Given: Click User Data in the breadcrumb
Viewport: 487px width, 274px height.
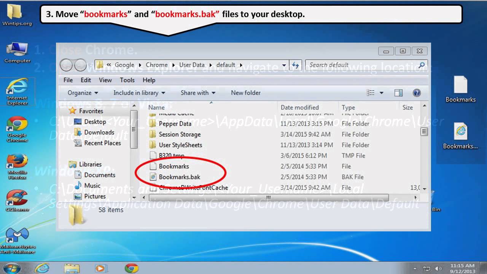Looking at the screenshot, I should [192, 65].
